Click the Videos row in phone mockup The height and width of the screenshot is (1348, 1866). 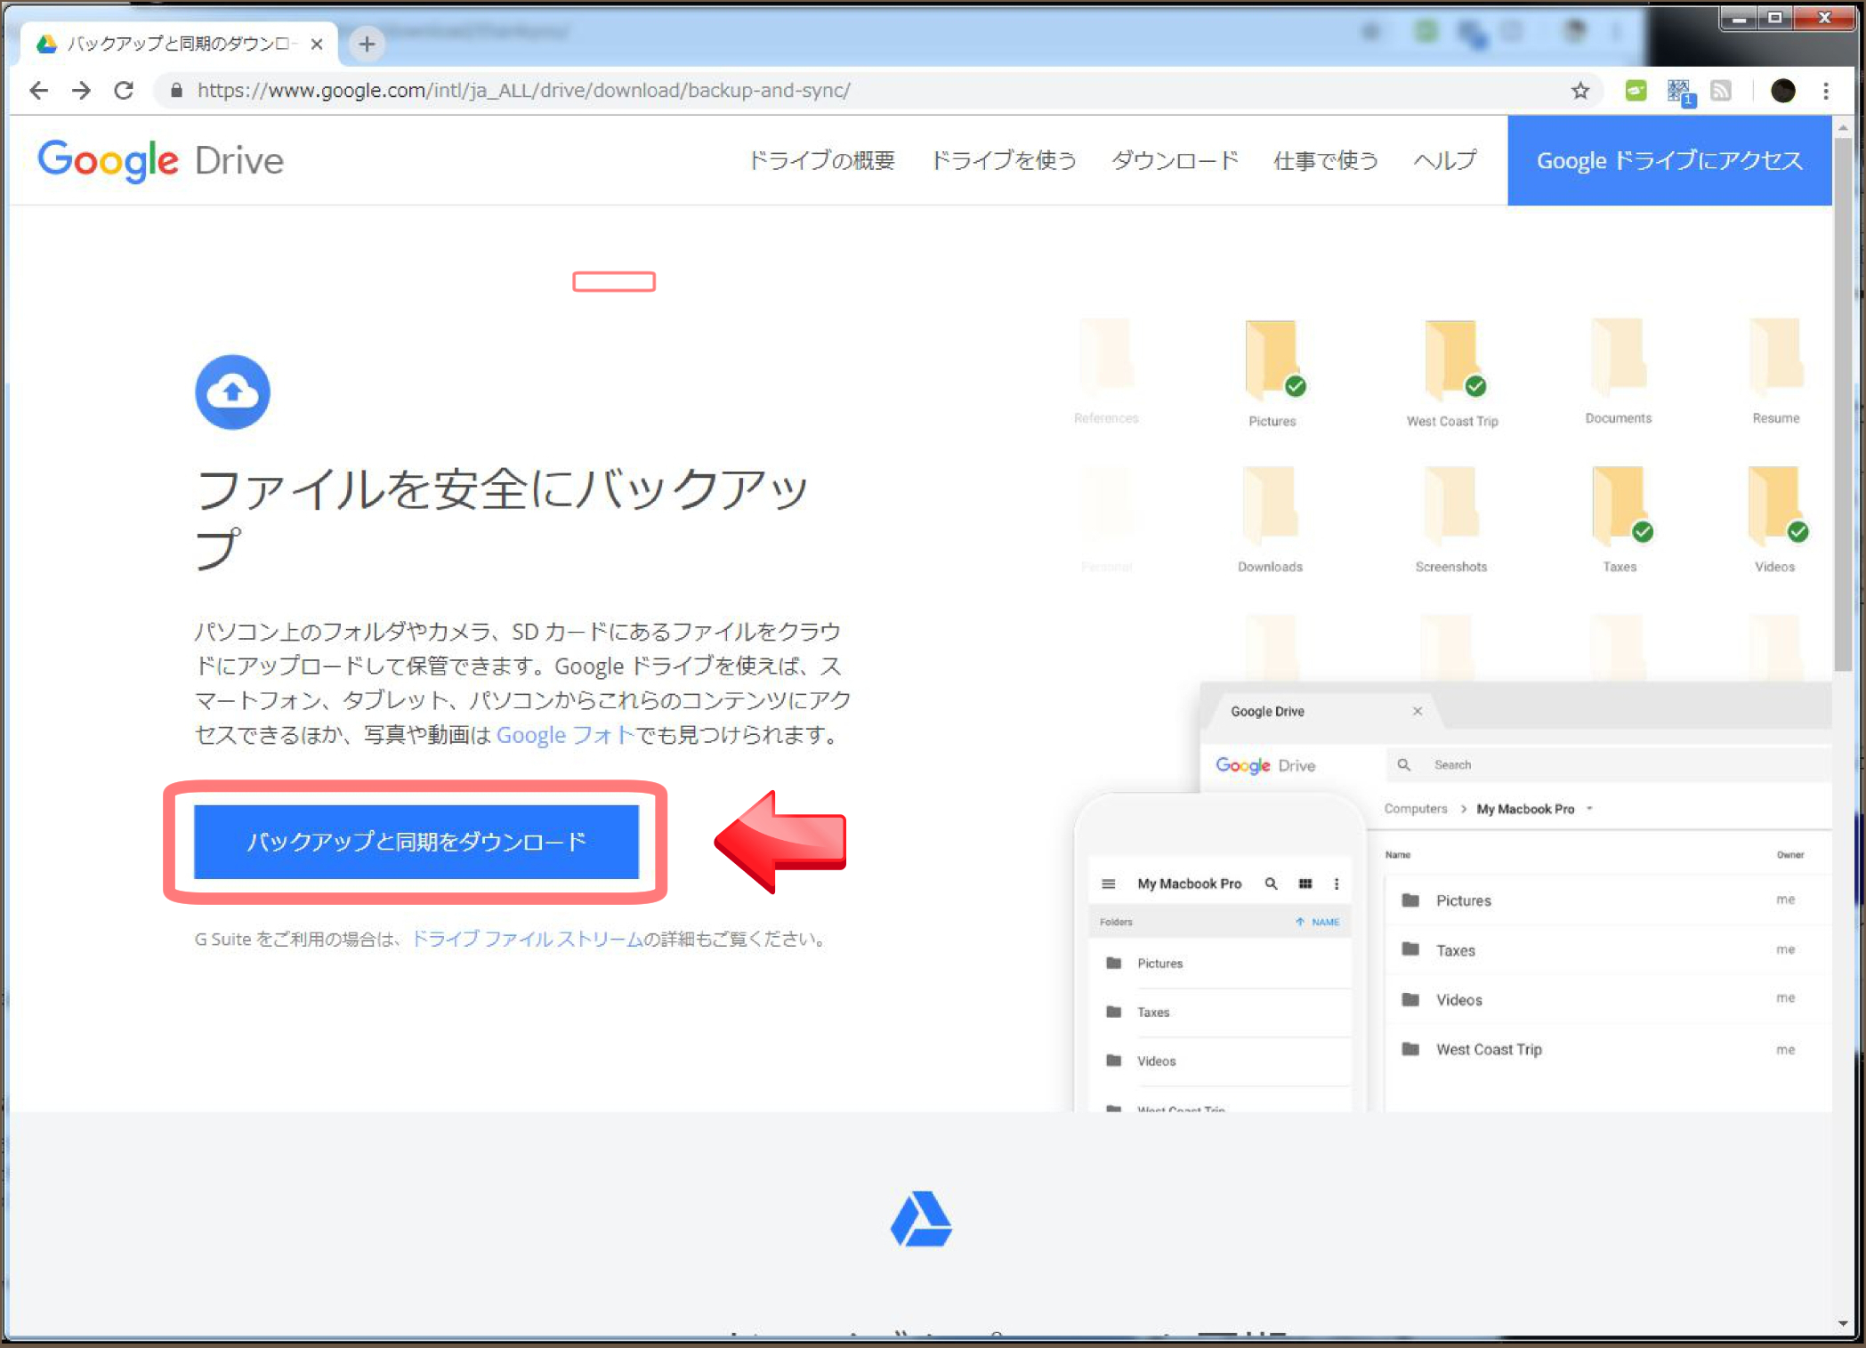1220,1061
